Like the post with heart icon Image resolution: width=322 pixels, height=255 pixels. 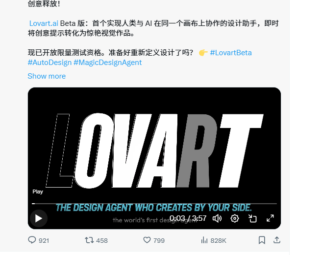pos(147,240)
